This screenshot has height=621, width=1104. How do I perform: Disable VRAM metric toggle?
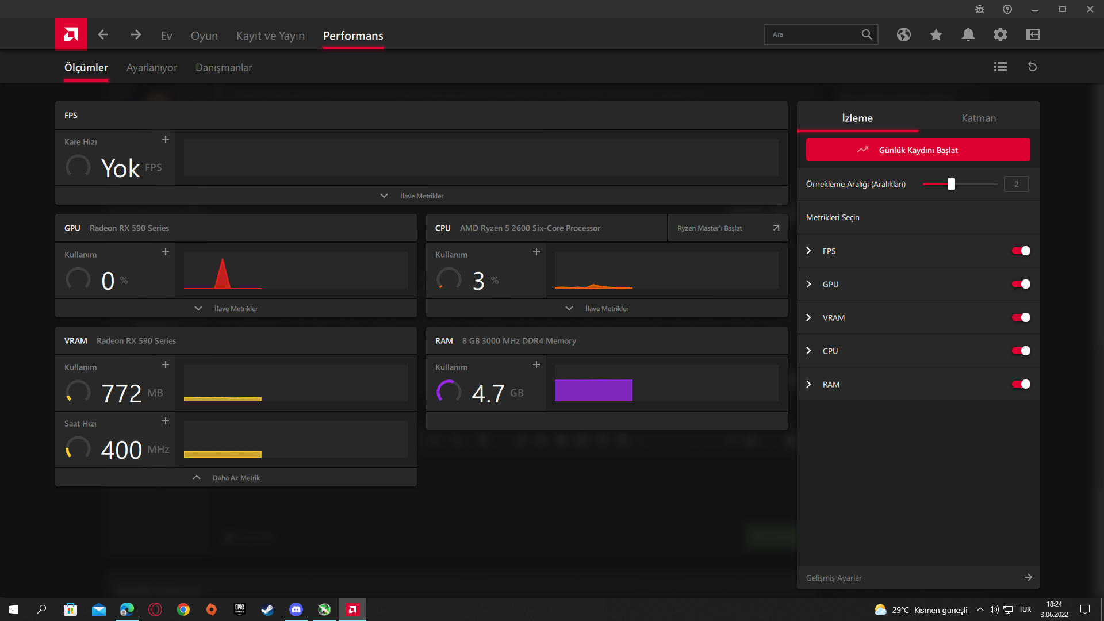click(x=1021, y=317)
